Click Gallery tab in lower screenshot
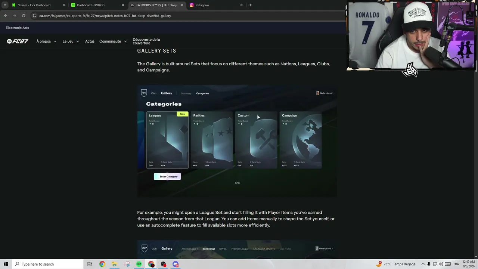This screenshot has height=269, width=478. [x=167, y=248]
